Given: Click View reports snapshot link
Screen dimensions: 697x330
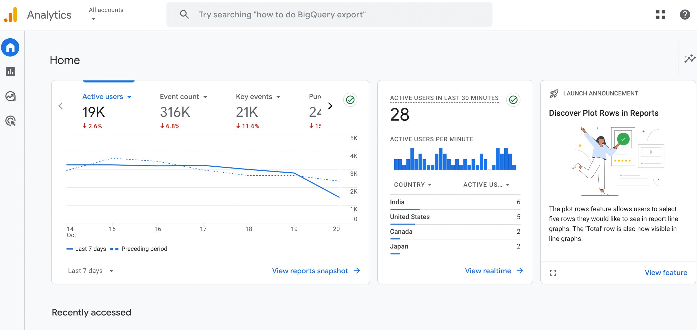Looking at the screenshot, I should [x=310, y=271].
